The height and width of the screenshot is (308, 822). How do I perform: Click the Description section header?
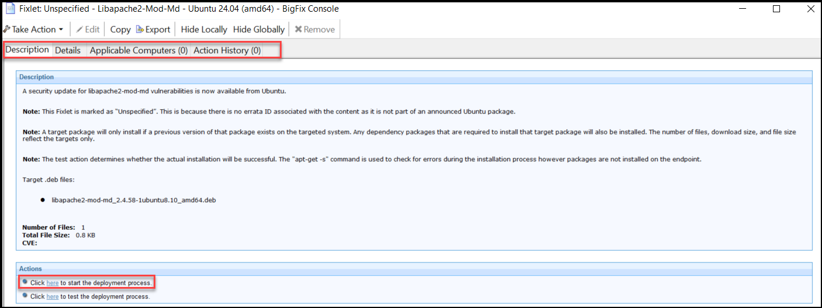point(415,77)
